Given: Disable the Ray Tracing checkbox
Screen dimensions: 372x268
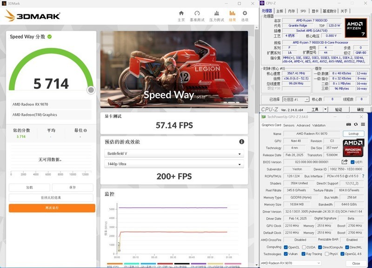Looking at the screenshot, I should pos(303,254).
